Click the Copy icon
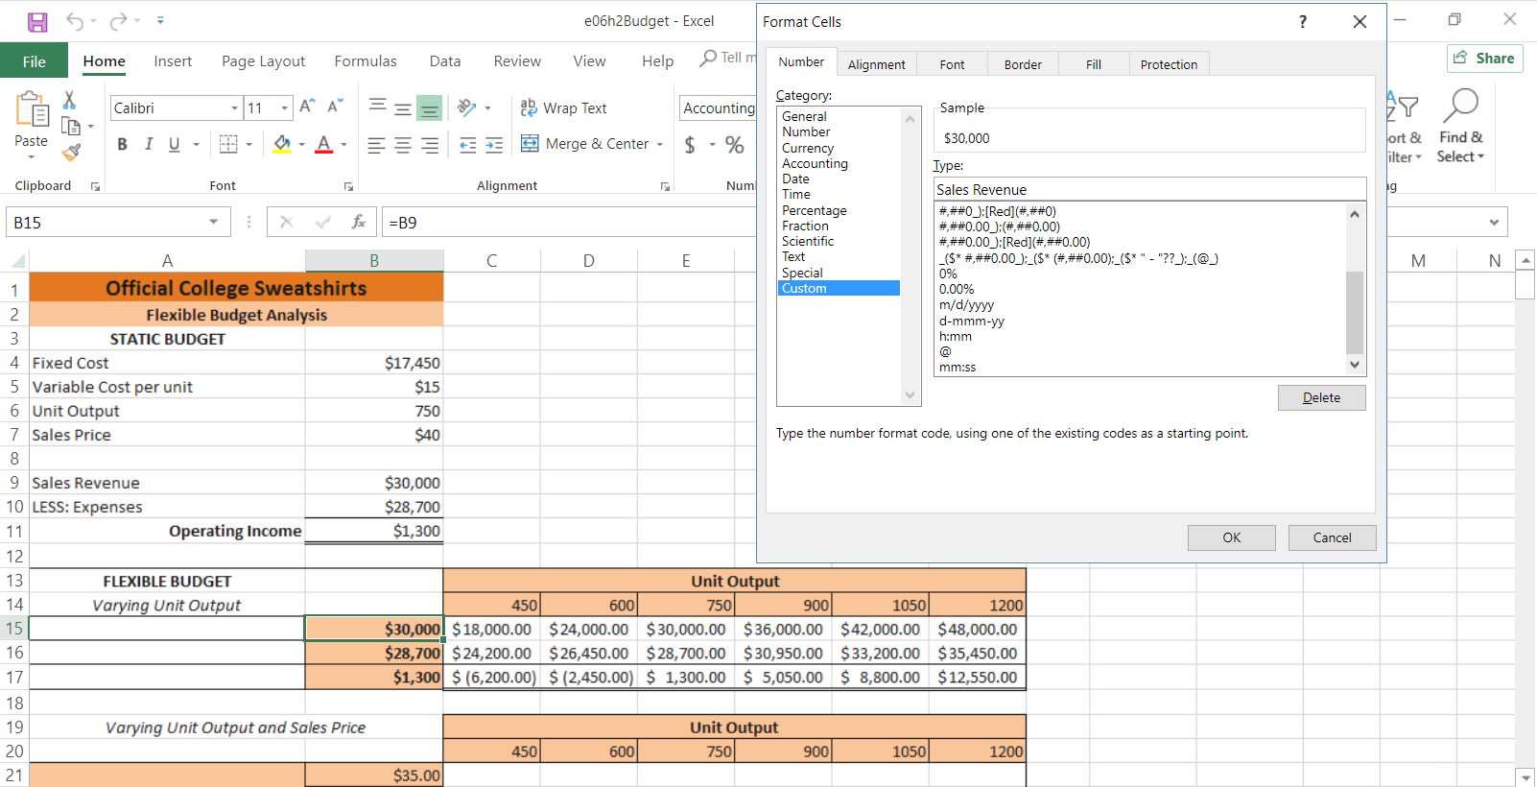Viewport: 1537px width, 787px height. [x=71, y=126]
